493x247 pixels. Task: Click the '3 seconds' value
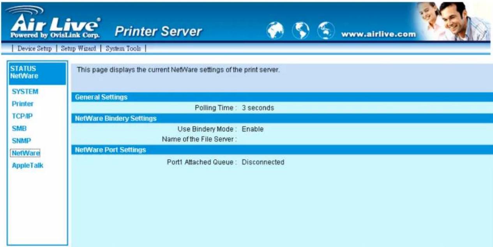pos(258,108)
